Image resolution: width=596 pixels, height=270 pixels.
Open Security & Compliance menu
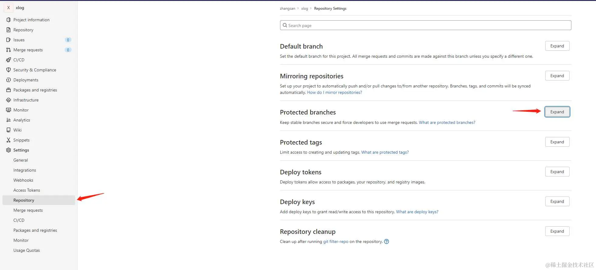click(39, 70)
